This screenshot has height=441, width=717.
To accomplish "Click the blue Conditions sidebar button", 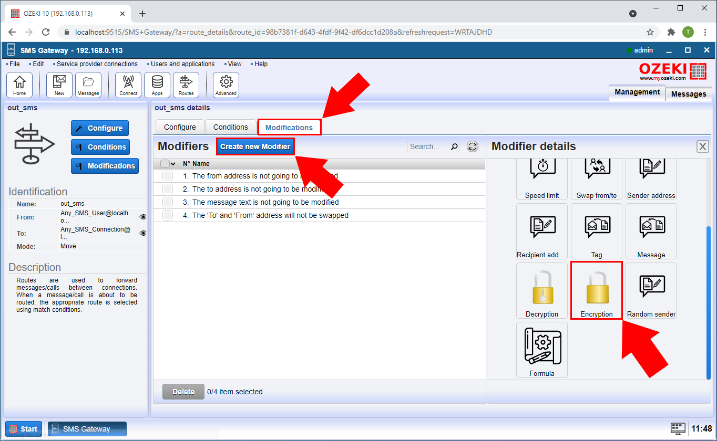I will (x=100, y=147).
